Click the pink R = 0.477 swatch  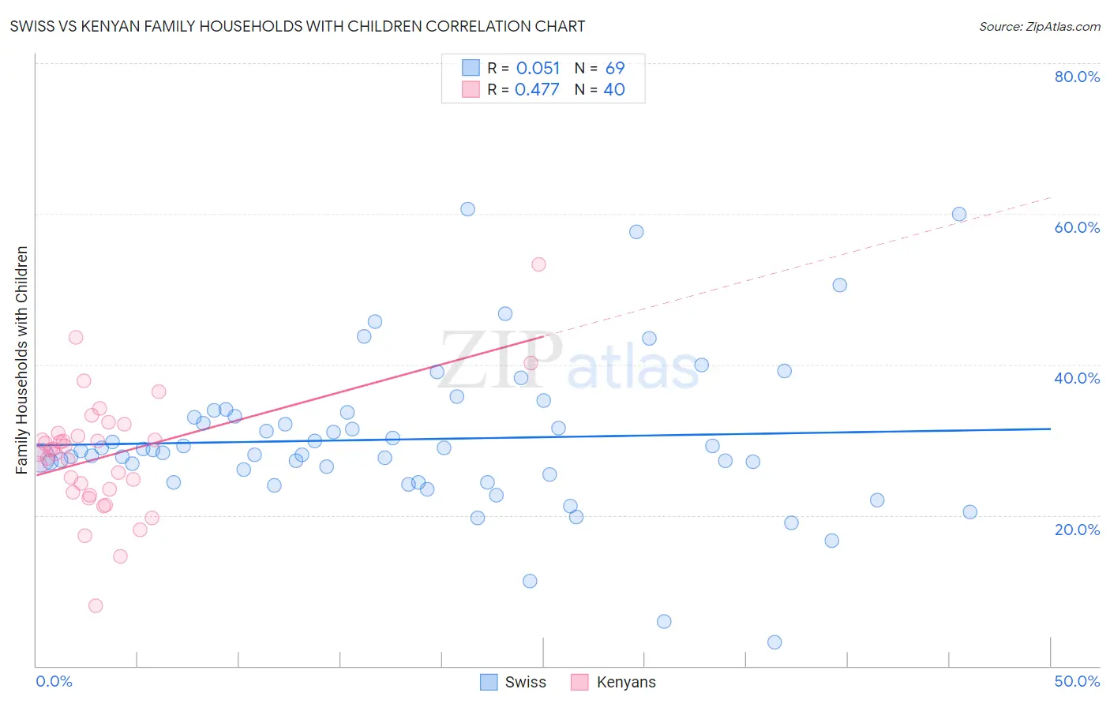471,89
